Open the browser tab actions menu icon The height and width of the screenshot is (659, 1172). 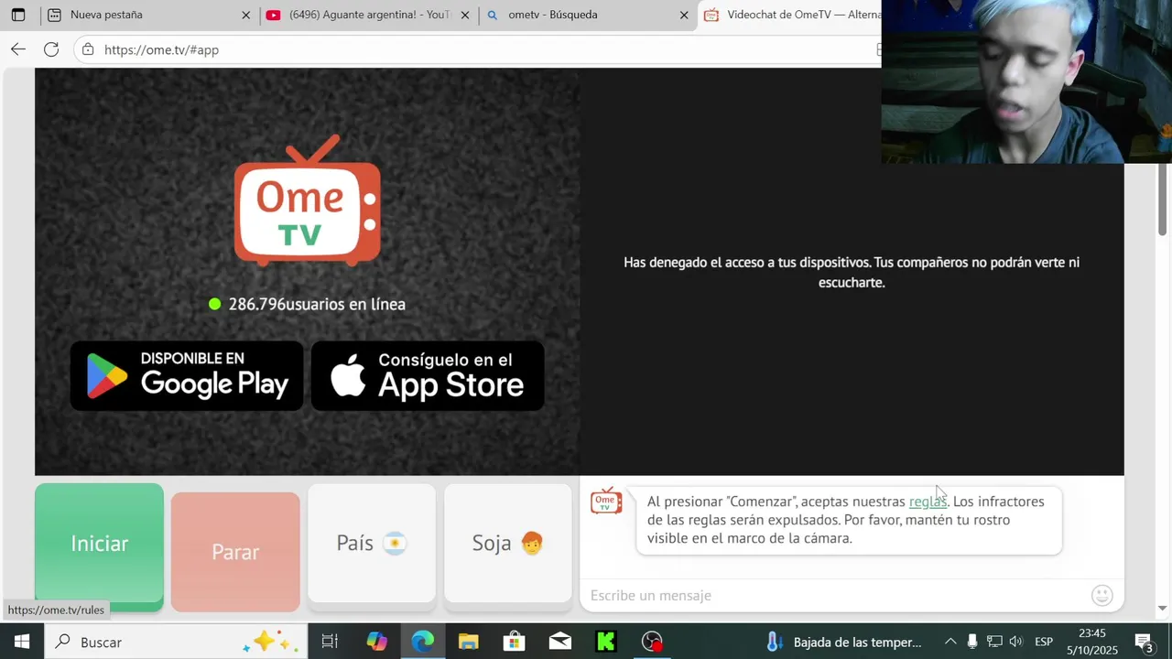(18, 15)
